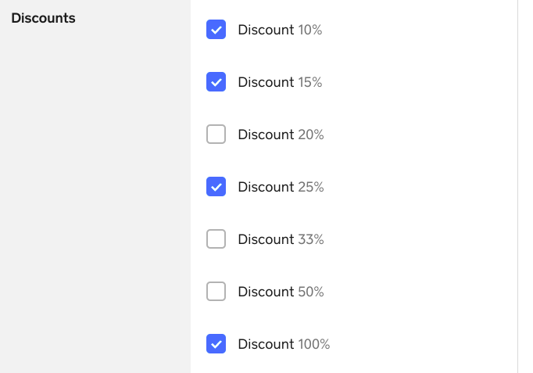Click the gray 100% value text
The width and height of the screenshot is (533, 373).
pos(314,344)
